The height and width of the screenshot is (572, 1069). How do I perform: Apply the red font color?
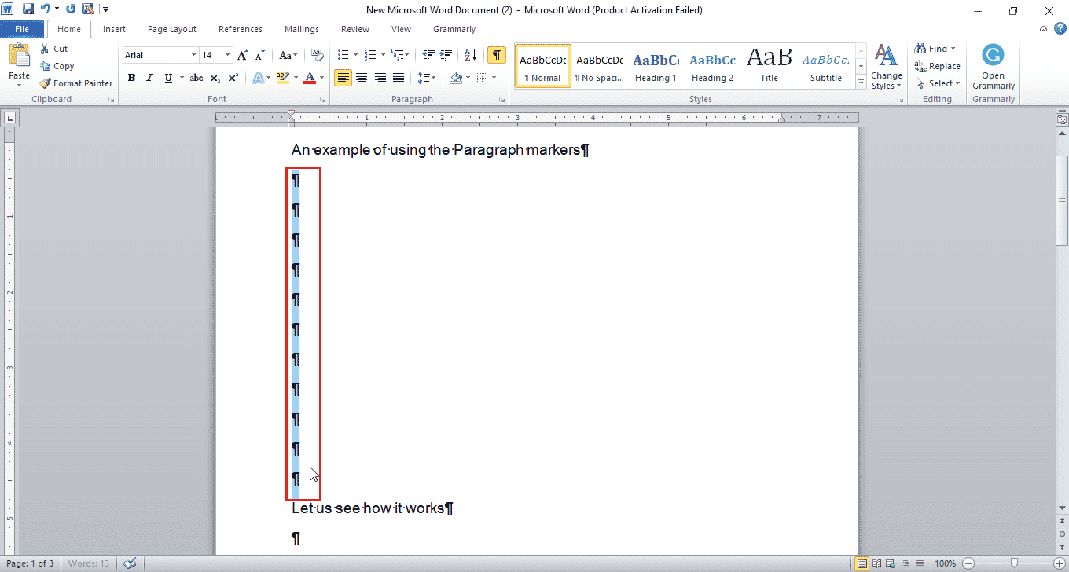click(x=310, y=78)
